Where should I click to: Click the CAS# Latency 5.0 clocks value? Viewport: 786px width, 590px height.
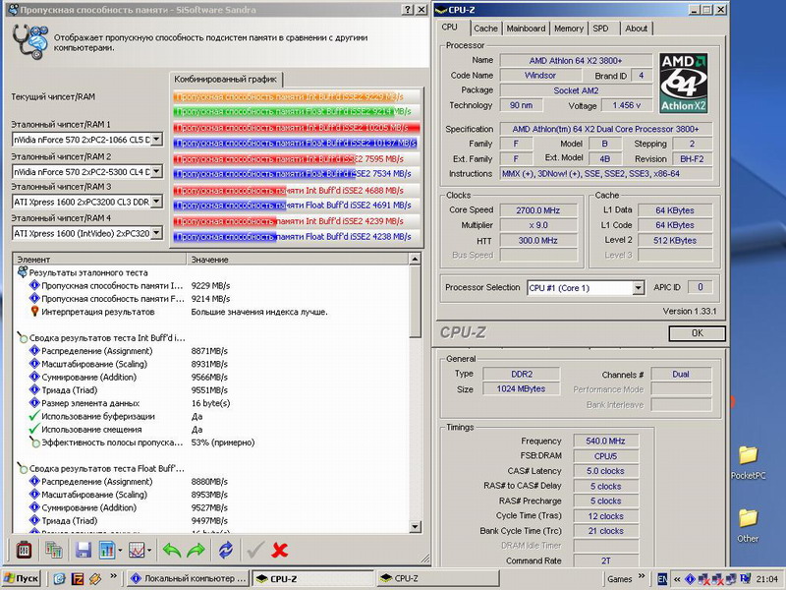click(x=605, y=471)
